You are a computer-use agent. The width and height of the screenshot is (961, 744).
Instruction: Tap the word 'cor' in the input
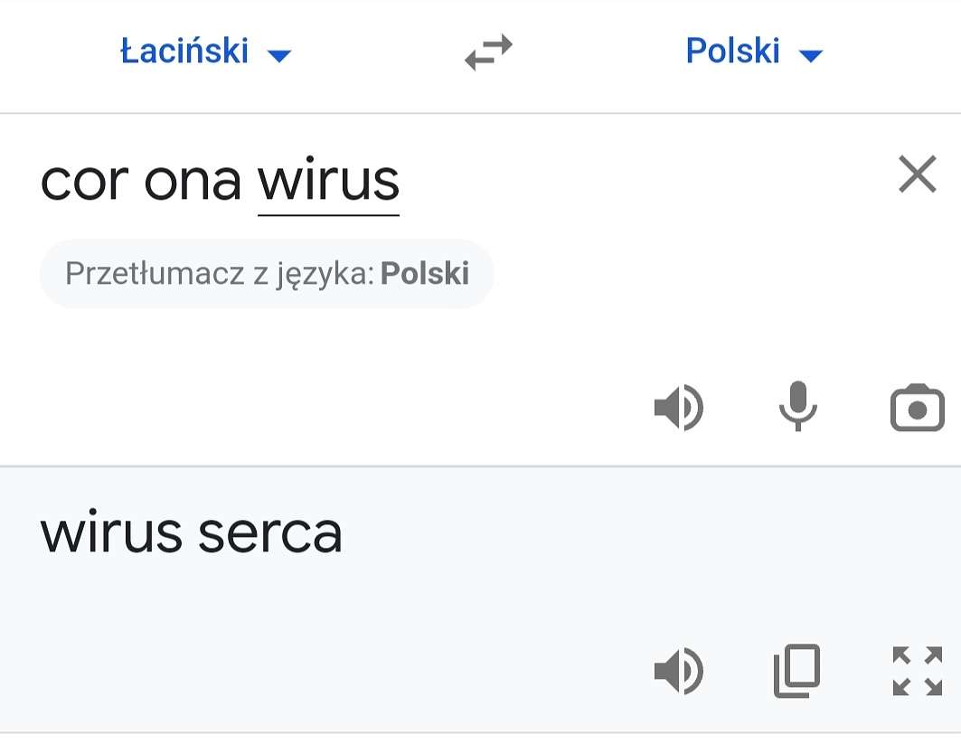point(85,183)
